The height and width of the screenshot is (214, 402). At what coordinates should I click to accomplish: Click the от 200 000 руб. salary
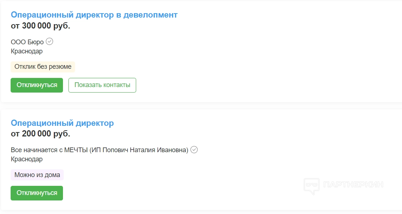pyautogui.click(x=40, y=134)
